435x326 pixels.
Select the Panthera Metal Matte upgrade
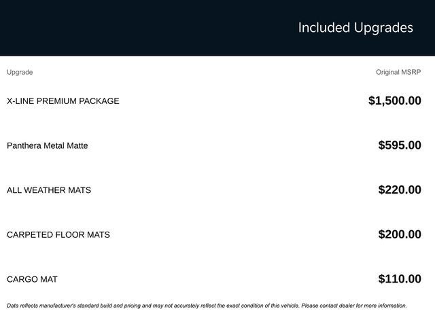click(x=47, y=145)
